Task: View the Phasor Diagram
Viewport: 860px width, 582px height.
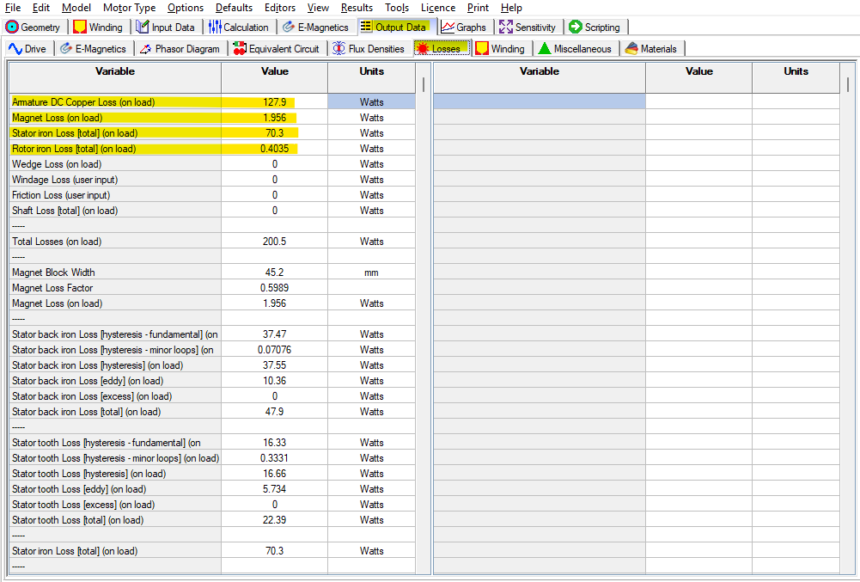Action: pyautogui.click(x=180, y=48)
